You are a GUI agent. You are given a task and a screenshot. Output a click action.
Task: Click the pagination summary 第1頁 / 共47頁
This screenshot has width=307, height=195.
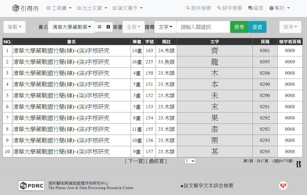pyautogui.click(x=256, y=161)
